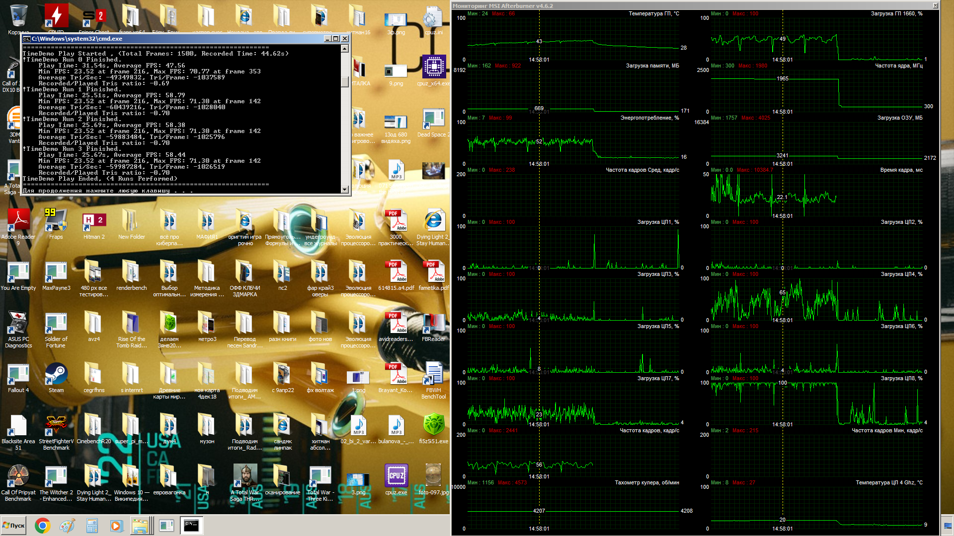This screenshot has height=536, width=954.
Task: Click the Пуск start button
Action: pyautogui.click(x=14, y=526)
